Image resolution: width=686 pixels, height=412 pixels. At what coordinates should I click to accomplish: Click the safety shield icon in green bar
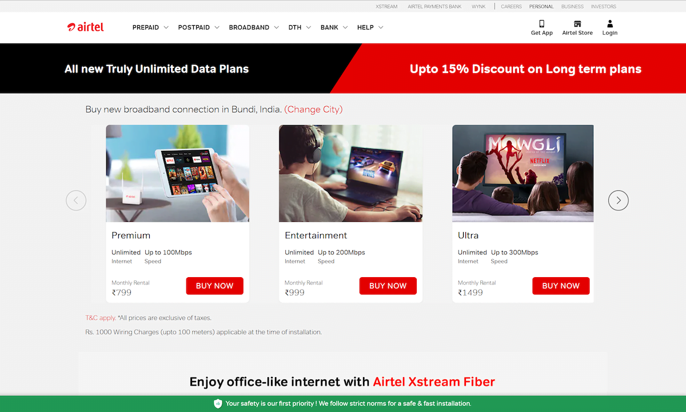218,403
